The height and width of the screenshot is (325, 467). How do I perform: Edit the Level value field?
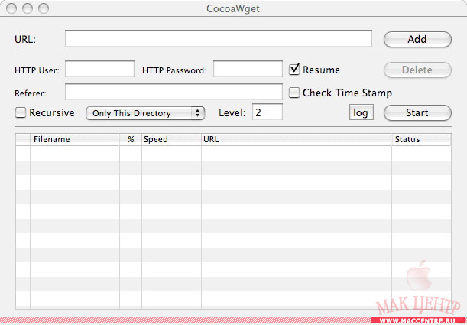268,112
